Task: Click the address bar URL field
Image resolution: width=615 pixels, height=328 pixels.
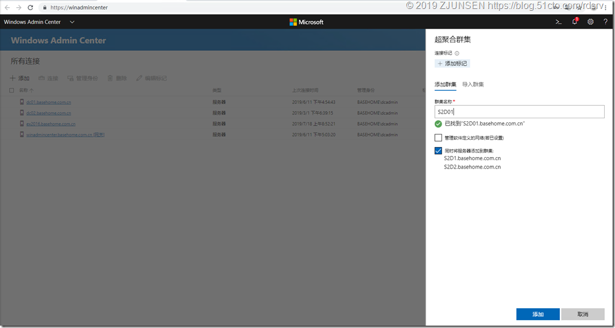Action: point(78,7)
